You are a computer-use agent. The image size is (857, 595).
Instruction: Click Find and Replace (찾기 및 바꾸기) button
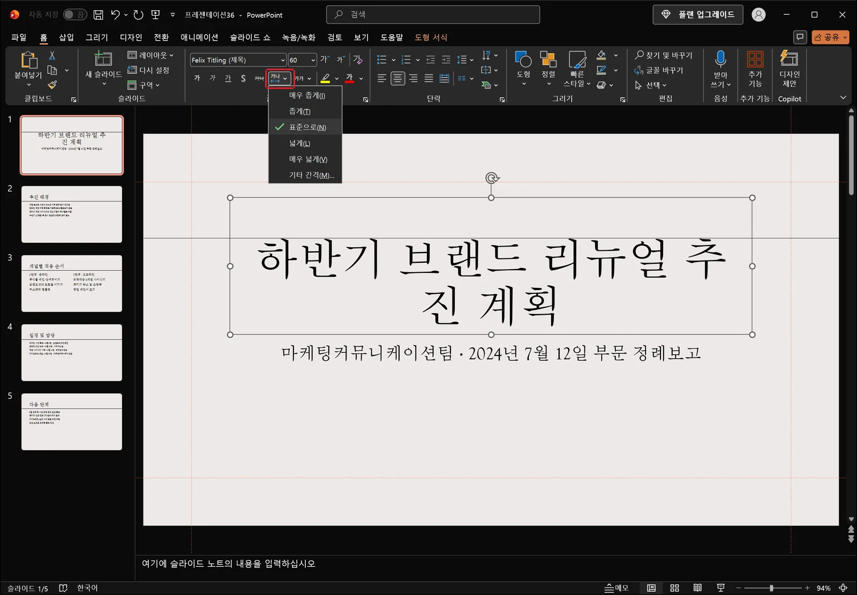pyautogui.click(x=664, y=55)
